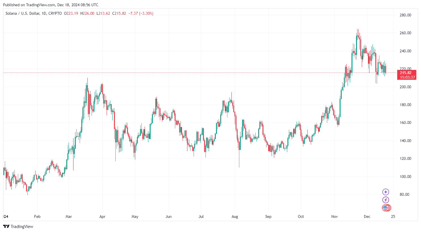Click the 80.00 price axis label

pos(405,194)
